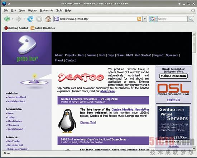
Task: Open the Getting Started bookmark
Action: coord(16,28)
